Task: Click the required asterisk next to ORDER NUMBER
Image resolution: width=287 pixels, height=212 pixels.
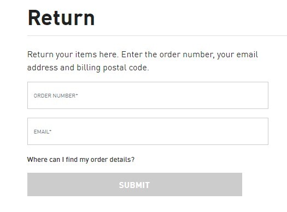Action: (77, 94)
